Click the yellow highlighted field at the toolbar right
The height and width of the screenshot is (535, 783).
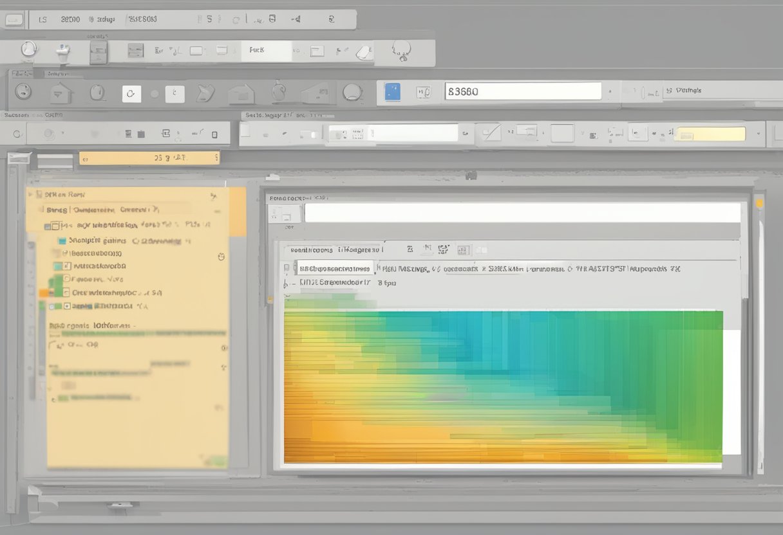click(x=709, y=134)
